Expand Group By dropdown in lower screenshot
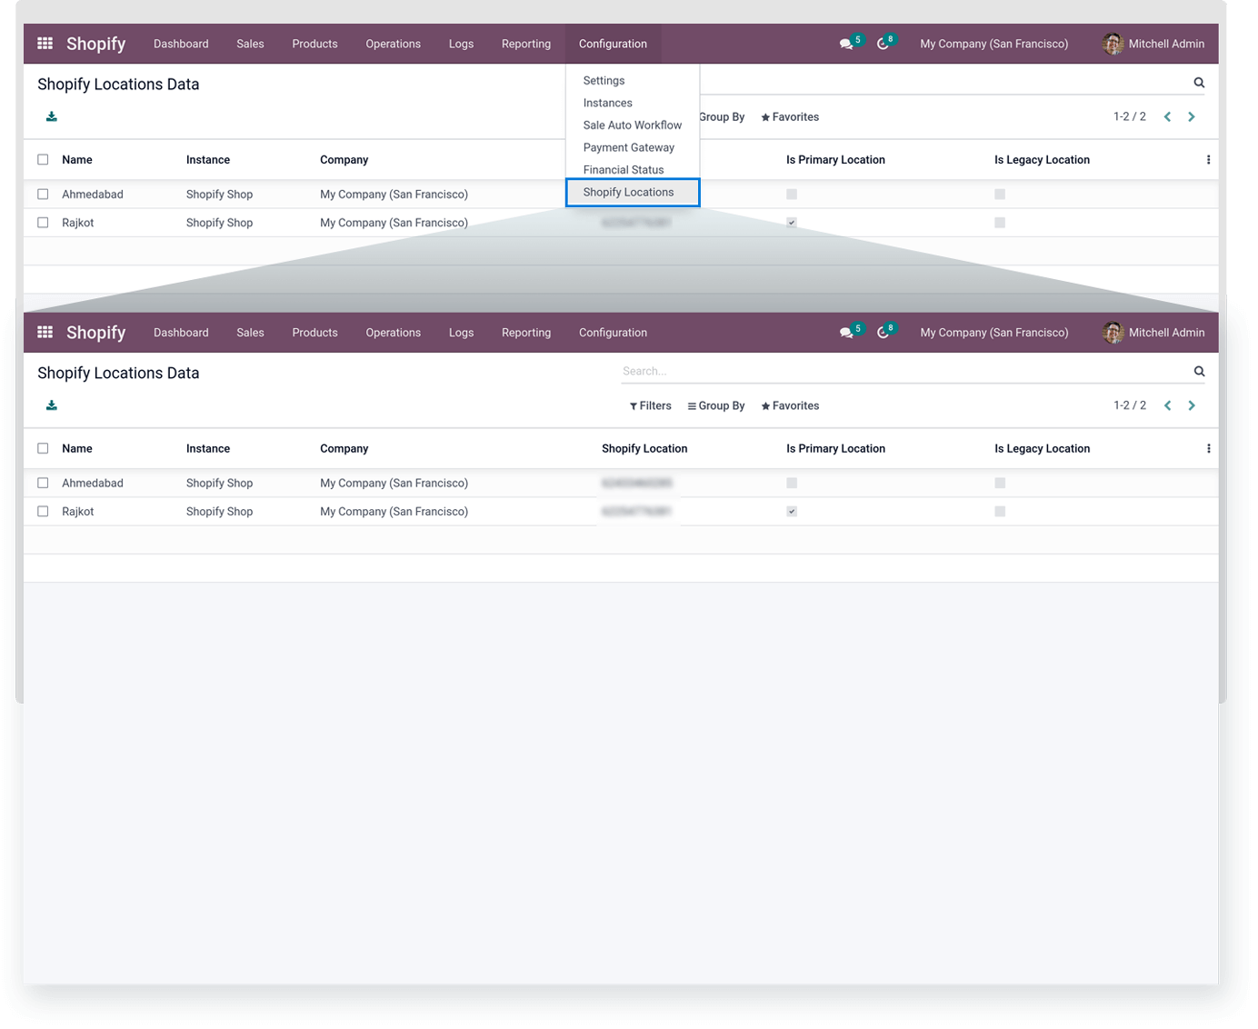The image size is (1258, 1029). coord(716,405)
